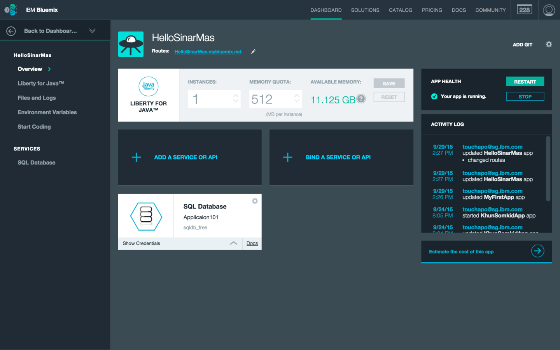Open the DASHBOARD tab
Screen dimensions: 560x350
326,10
